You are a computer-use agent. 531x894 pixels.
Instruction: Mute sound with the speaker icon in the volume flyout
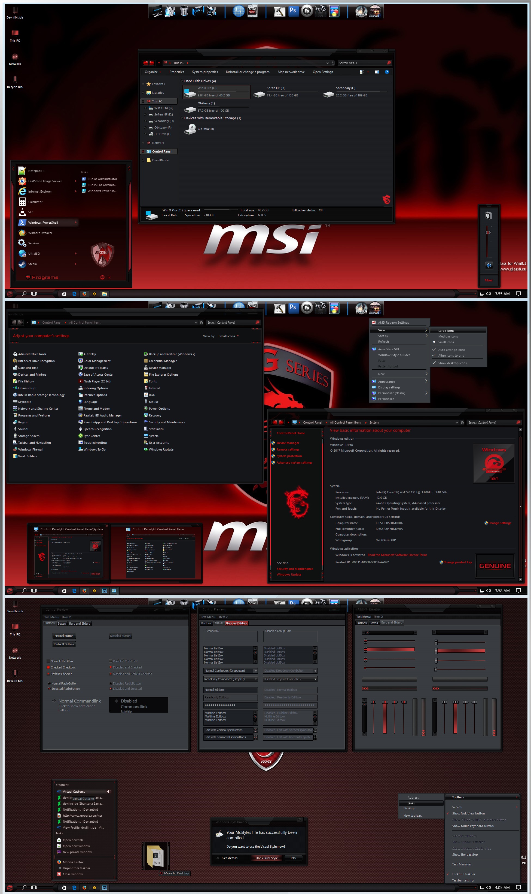click(489, 265)
